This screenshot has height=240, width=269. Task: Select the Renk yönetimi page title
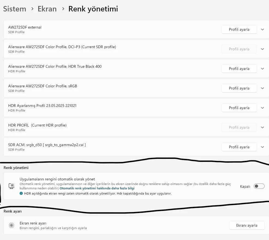click(x=93, y=9)
